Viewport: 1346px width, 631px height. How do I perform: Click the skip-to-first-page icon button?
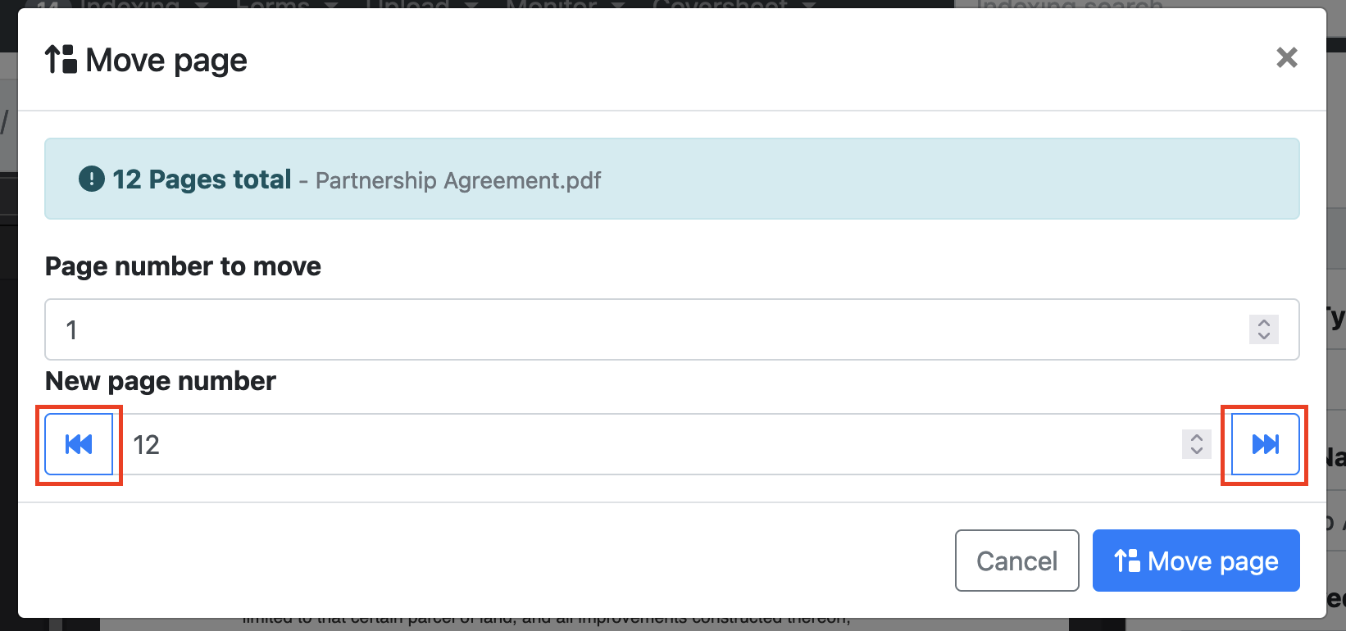pyautogui.click(x=79, y=444)
